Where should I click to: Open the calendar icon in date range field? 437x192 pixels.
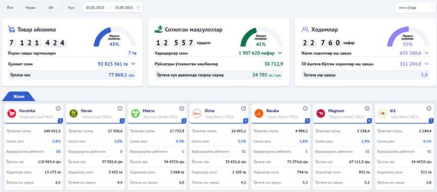138,8
